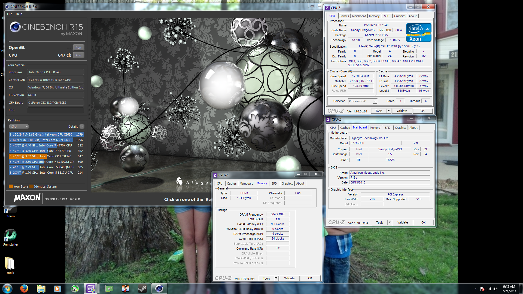Click OK in Memory CPU-Z window
Image resolution: width=523 pixels, height=294 pixels.
tap(310, 278)
